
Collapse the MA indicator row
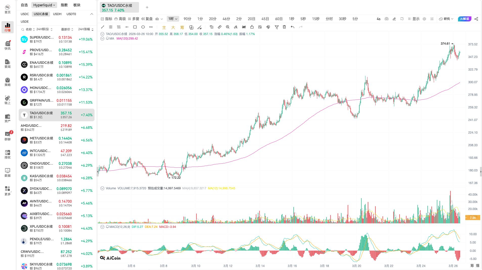click(x=102, y=38)
